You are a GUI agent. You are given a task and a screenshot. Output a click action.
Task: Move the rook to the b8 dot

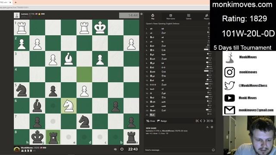116,137
